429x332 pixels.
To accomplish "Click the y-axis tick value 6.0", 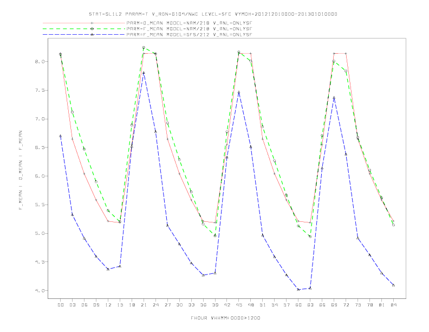I will 40,176.
